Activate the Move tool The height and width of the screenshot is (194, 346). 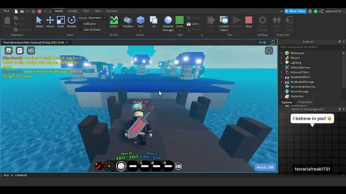[50, 22]
